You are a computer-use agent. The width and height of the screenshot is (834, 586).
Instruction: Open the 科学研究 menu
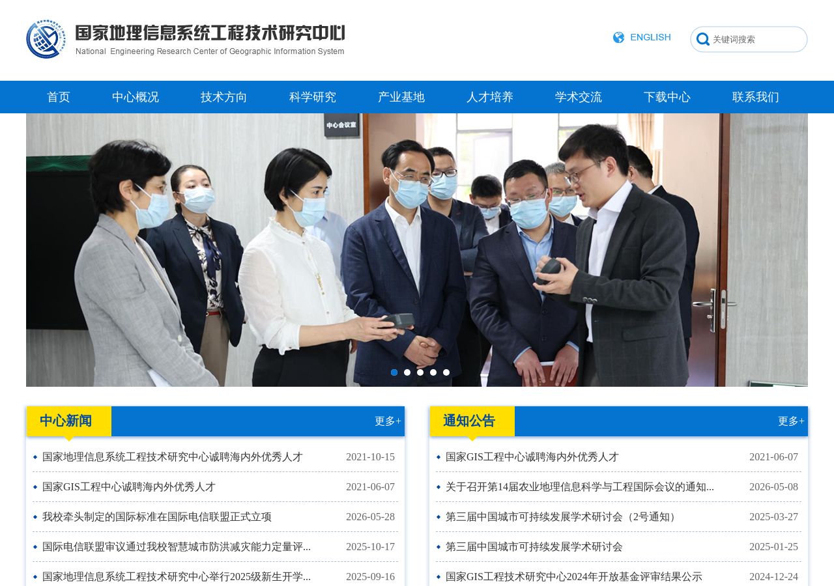pyautogui.click(x=313, y=97)
